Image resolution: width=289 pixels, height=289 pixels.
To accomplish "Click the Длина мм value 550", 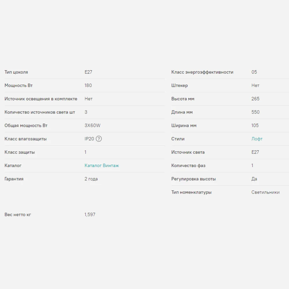I will 255,112.
